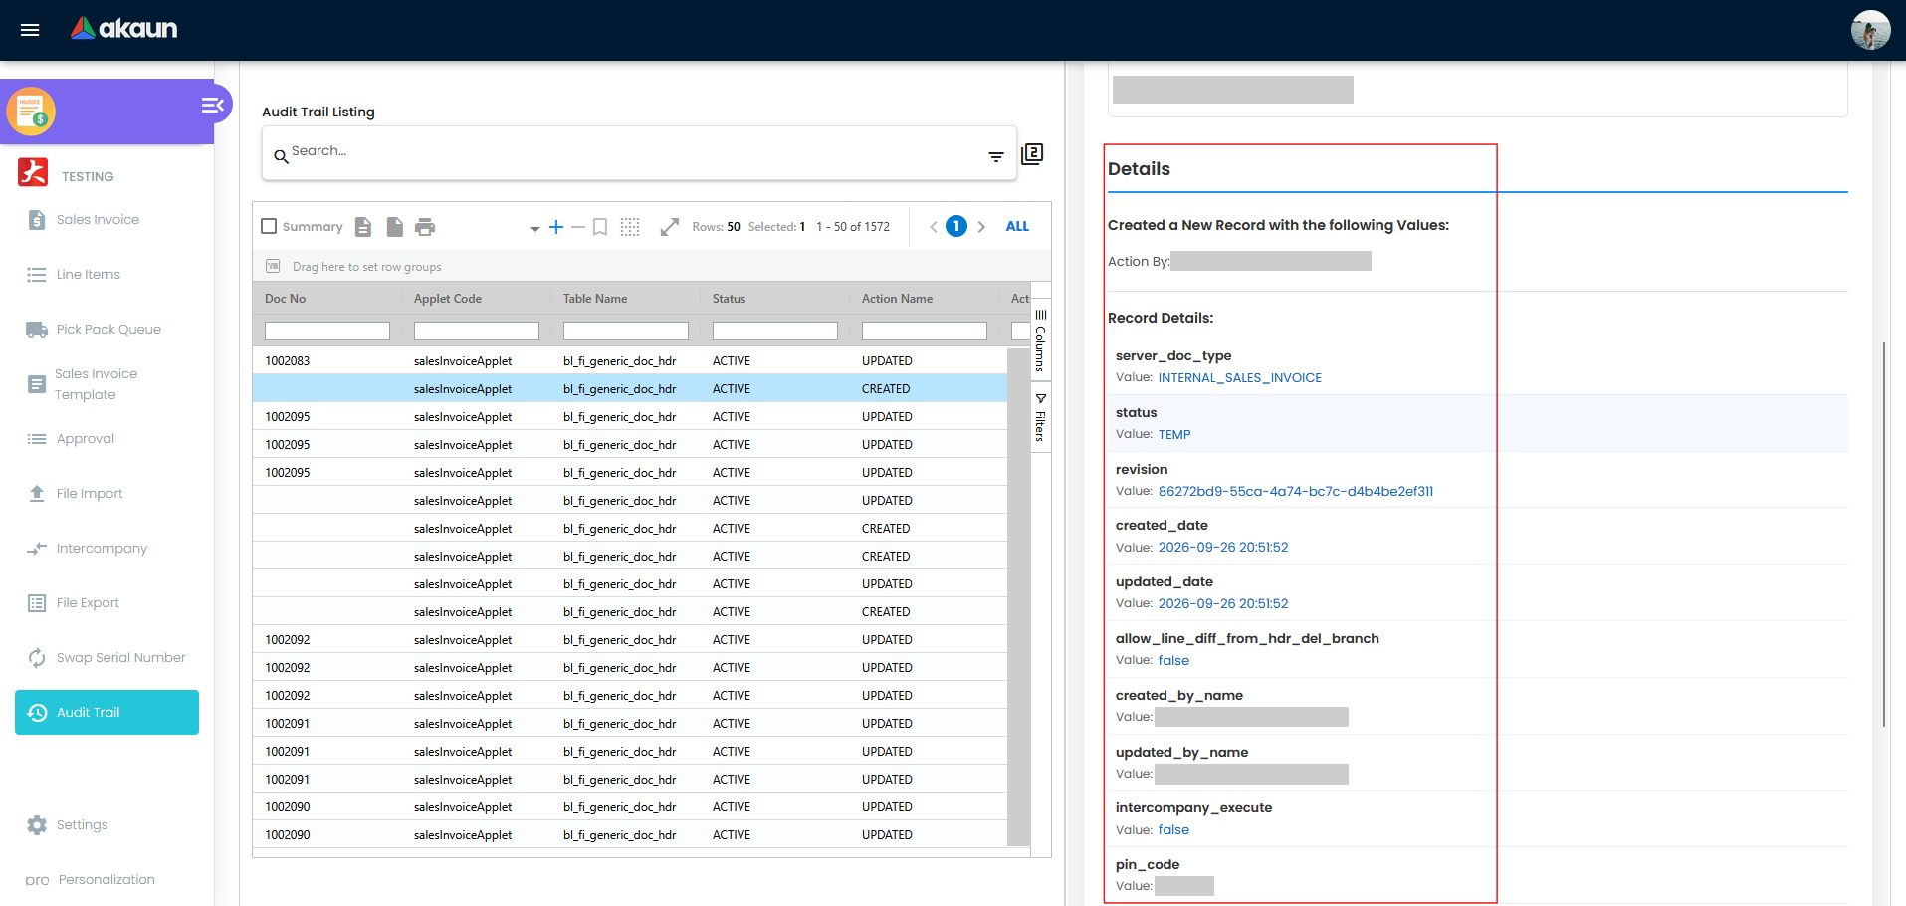Click the Applet Code filter box
Viewport: 1906px width, 906px height.
(x=477, y=331)
